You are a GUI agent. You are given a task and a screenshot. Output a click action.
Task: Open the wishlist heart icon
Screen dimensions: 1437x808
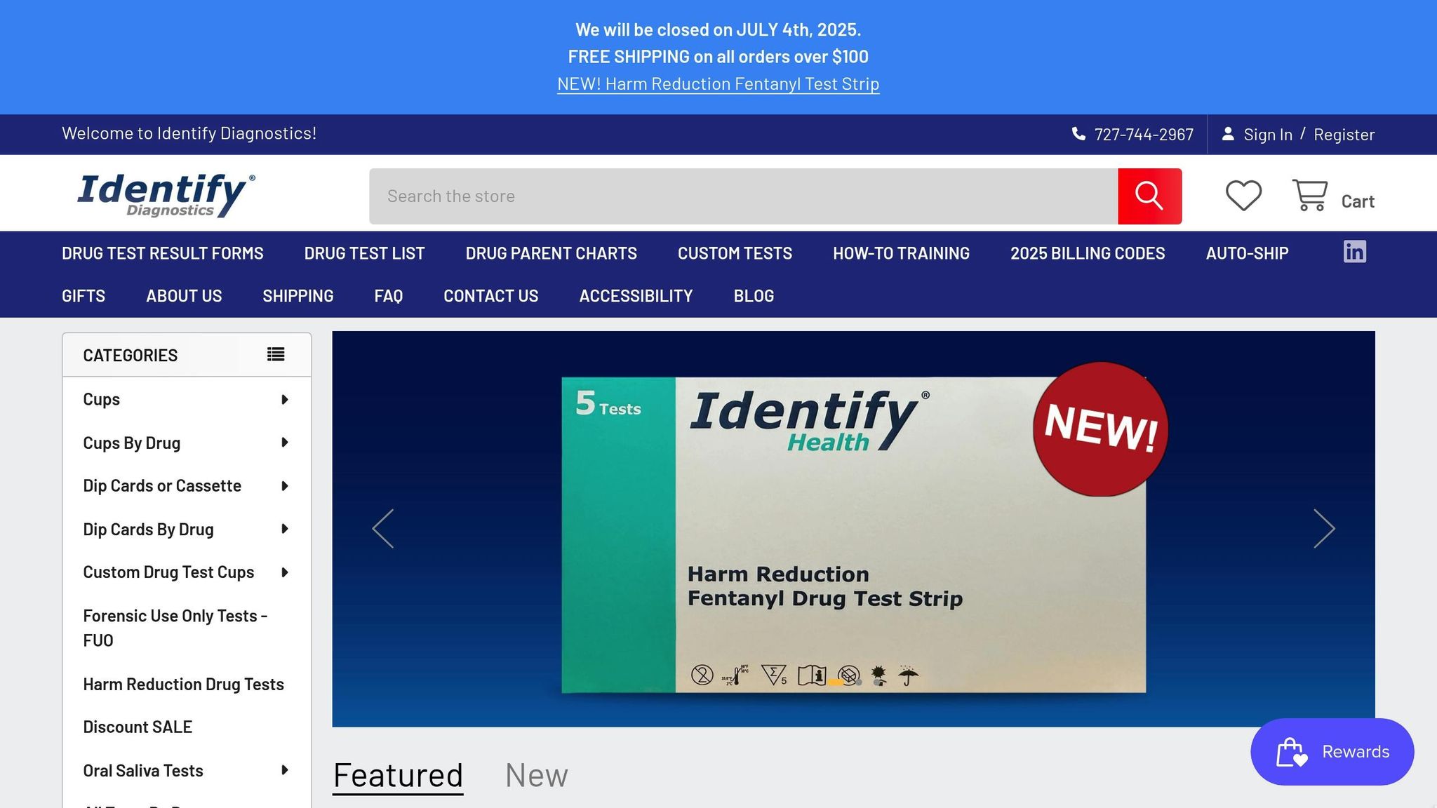pos(1243,196)
